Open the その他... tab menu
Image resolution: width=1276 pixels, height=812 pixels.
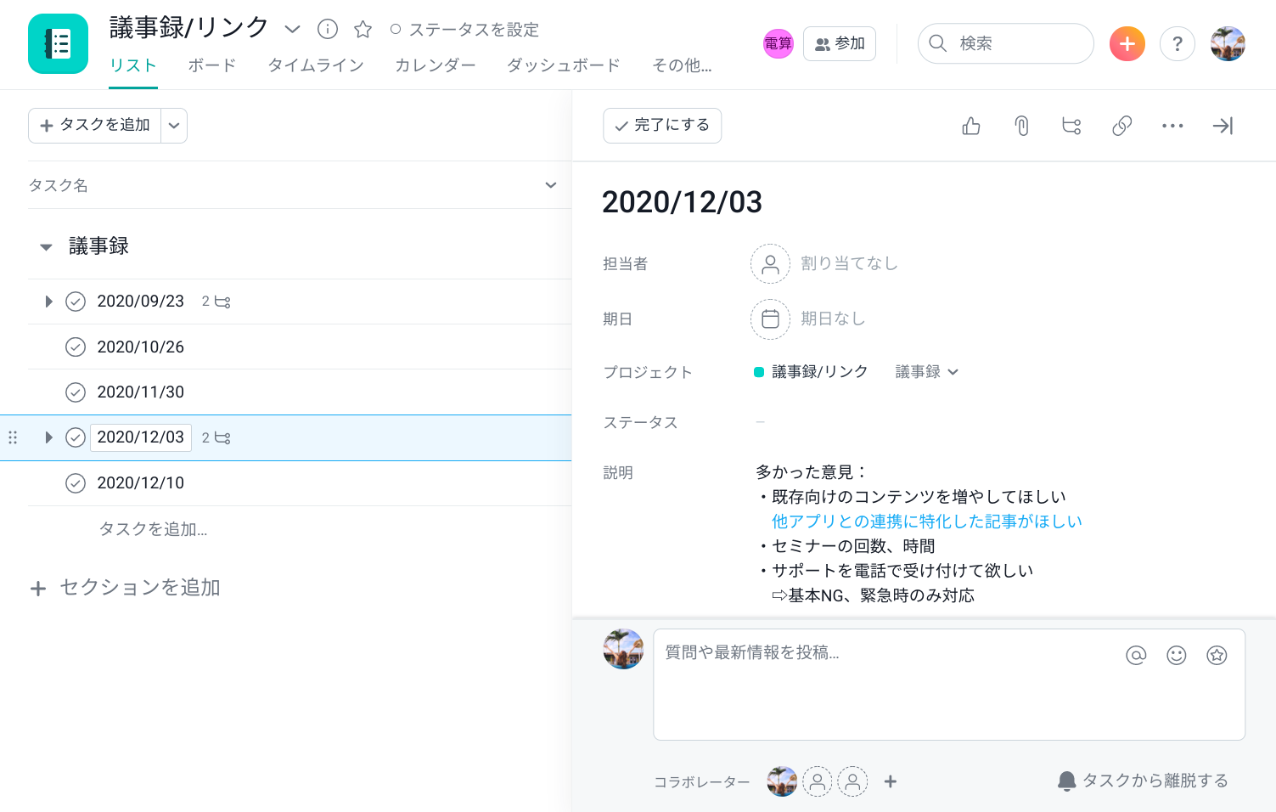682,65
